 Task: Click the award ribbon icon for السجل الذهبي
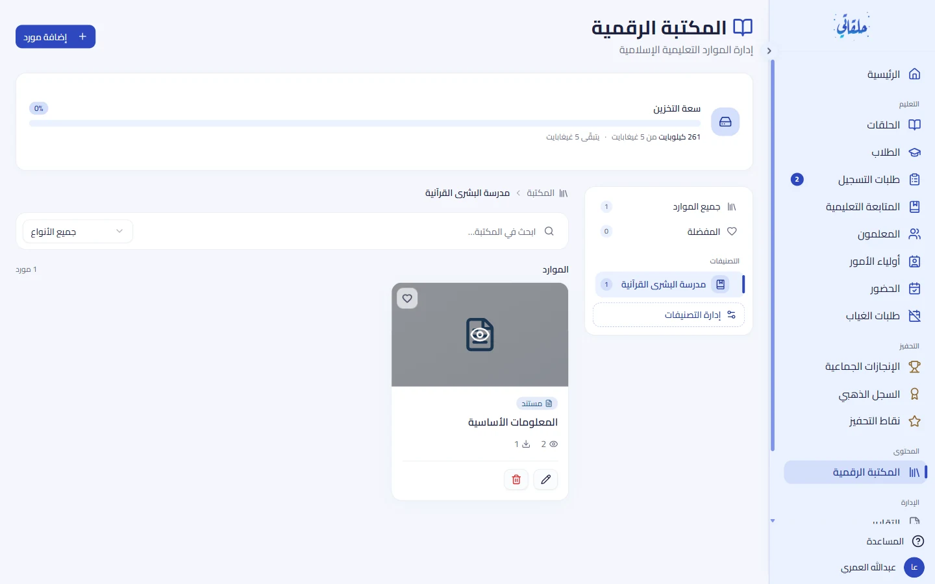tap(914, 394)
